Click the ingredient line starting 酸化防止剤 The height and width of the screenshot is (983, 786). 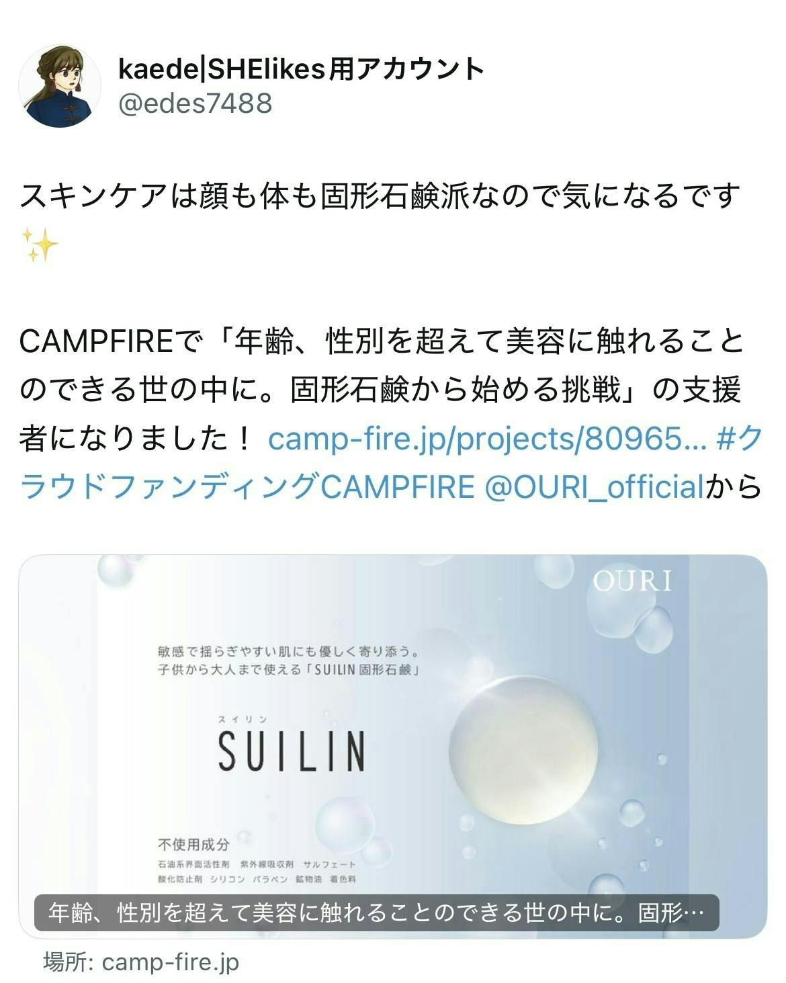click(x=257, y=879)
